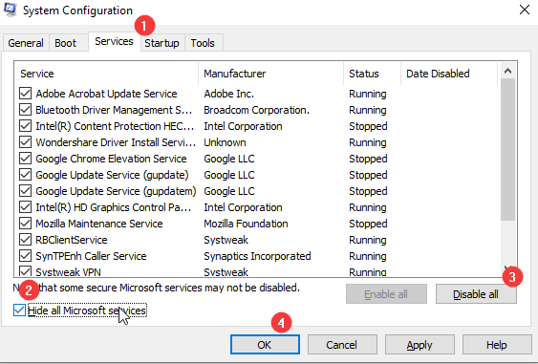Switch to the General tab

(26, 43)
